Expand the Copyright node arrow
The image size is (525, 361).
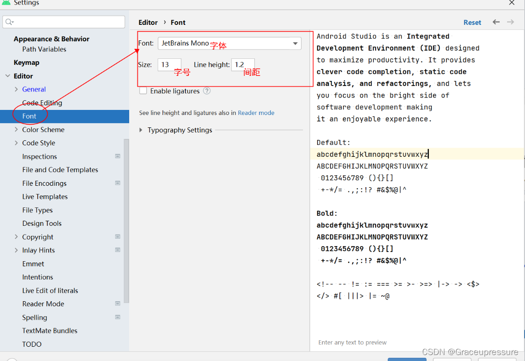click(16, 236)
